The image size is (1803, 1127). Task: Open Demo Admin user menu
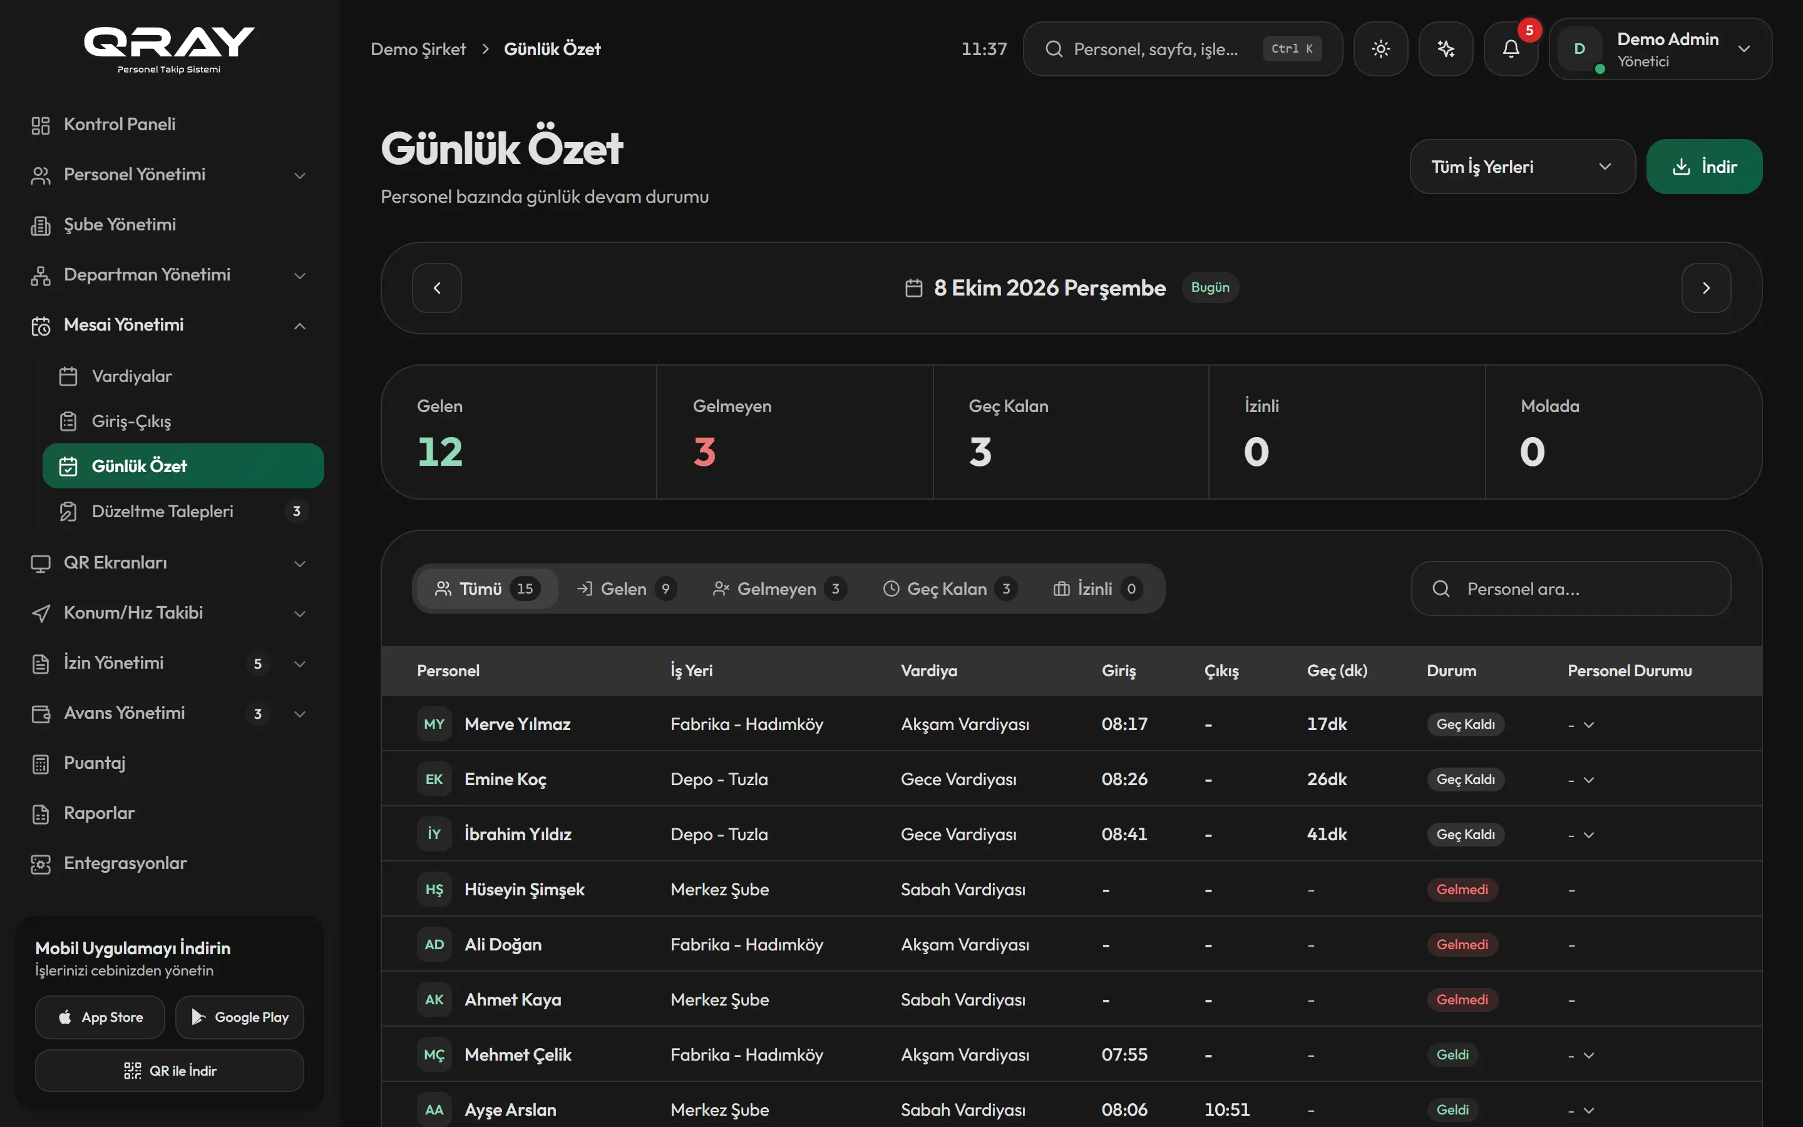[1660, 49]
